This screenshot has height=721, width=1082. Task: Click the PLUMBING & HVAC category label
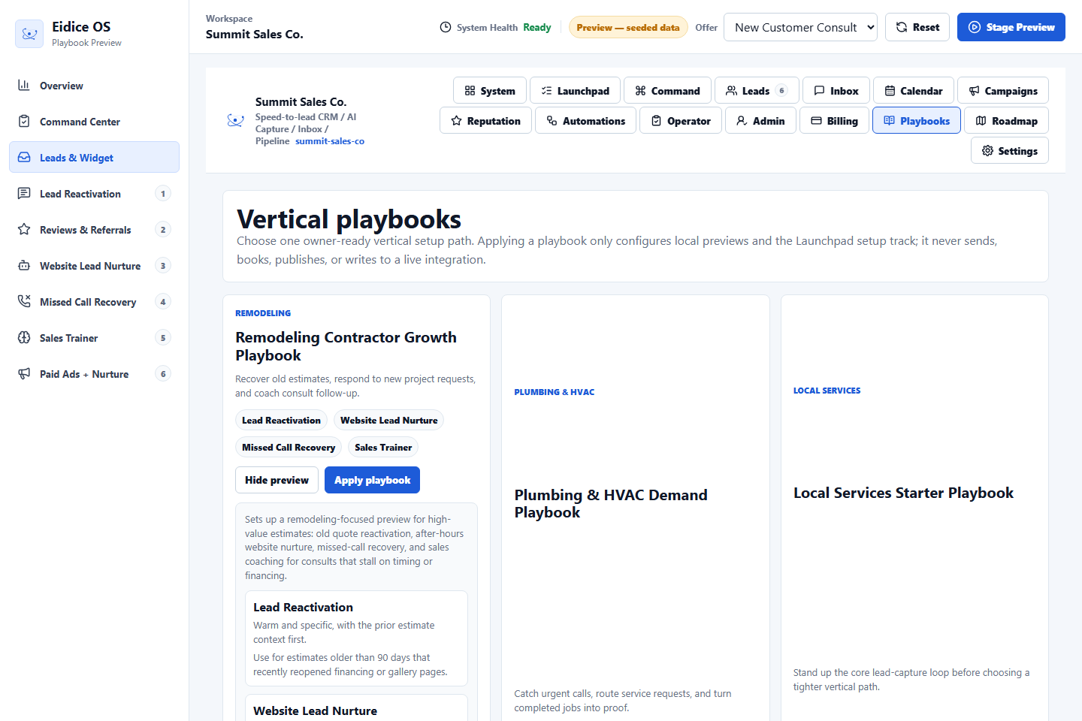pyautogui.click(x=555, y=392)
